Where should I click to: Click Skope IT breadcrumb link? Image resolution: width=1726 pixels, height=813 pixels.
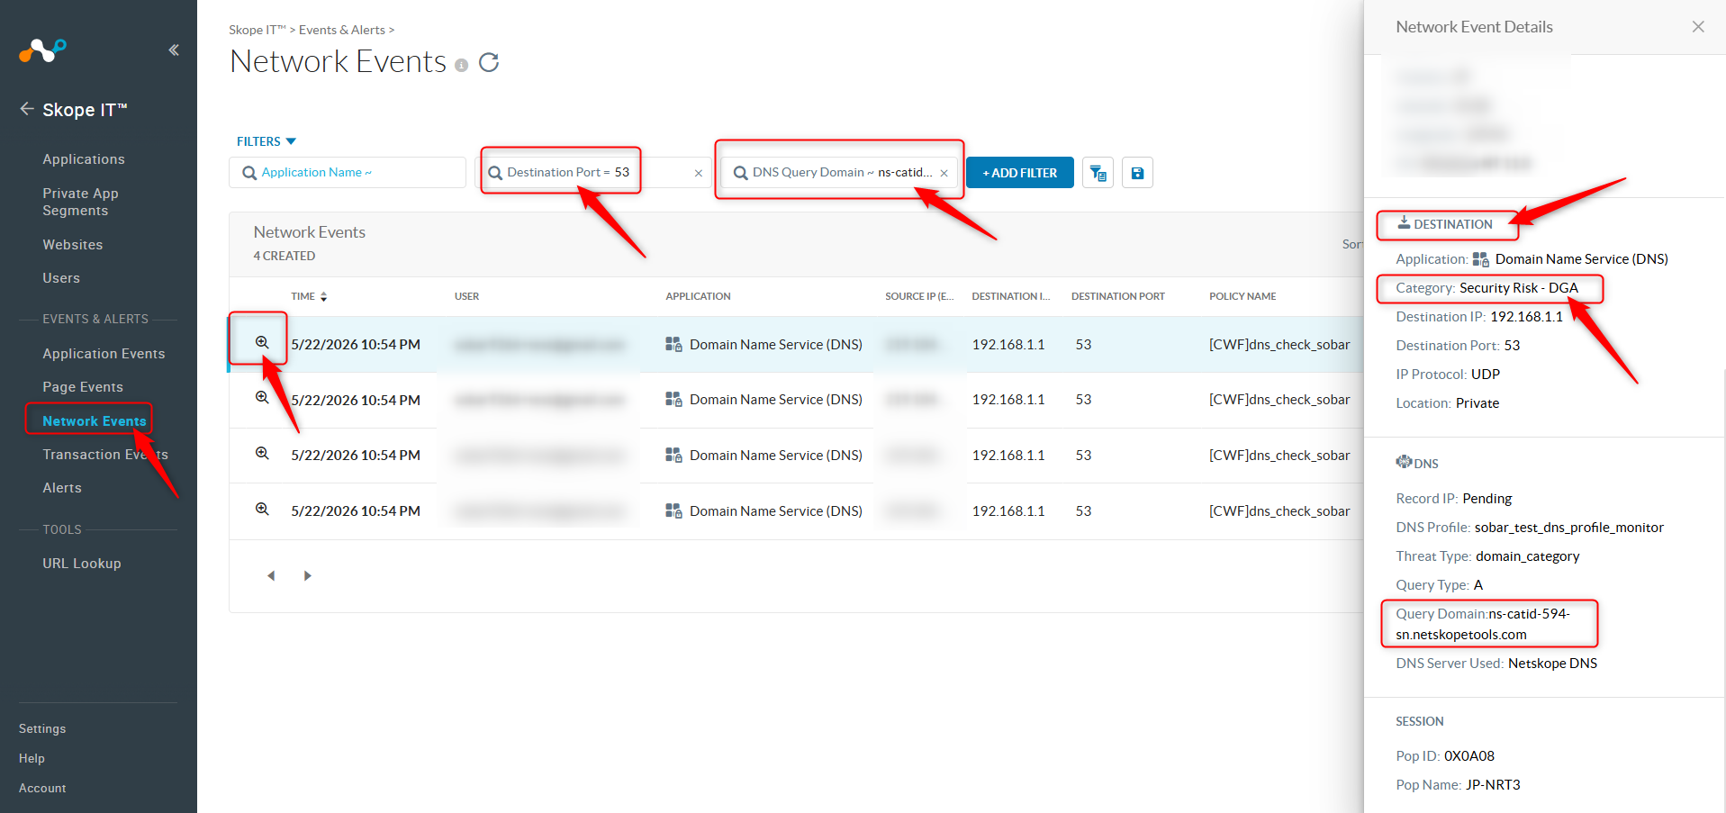(x=258, y=30)
